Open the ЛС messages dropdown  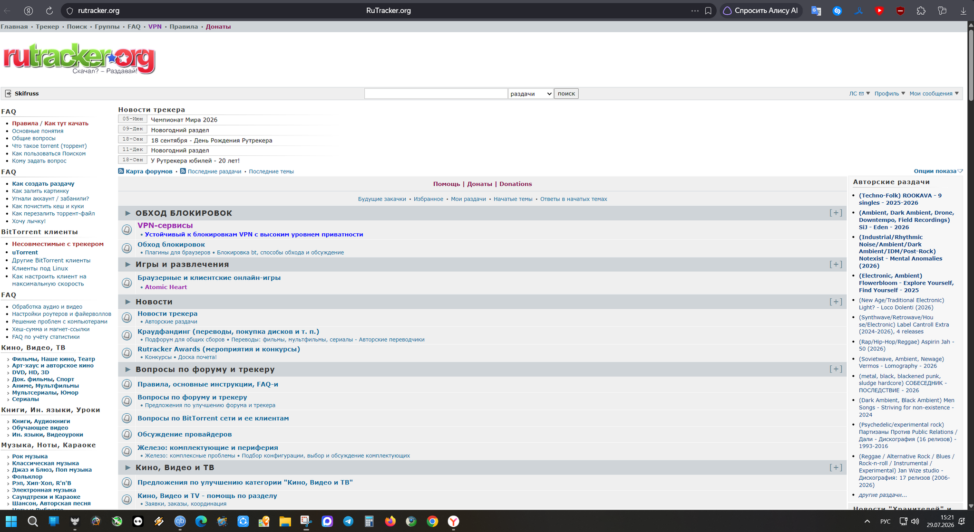pos(859,94)
